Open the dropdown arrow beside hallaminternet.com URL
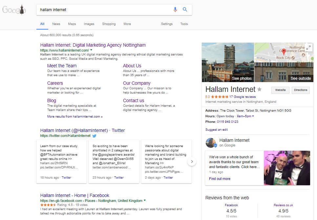 tap(91, 50)
